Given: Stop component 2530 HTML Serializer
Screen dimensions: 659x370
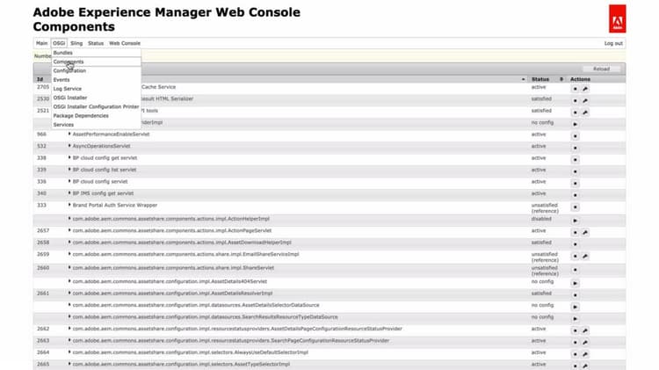Looking at the screenshot, I should coord(575,101).
